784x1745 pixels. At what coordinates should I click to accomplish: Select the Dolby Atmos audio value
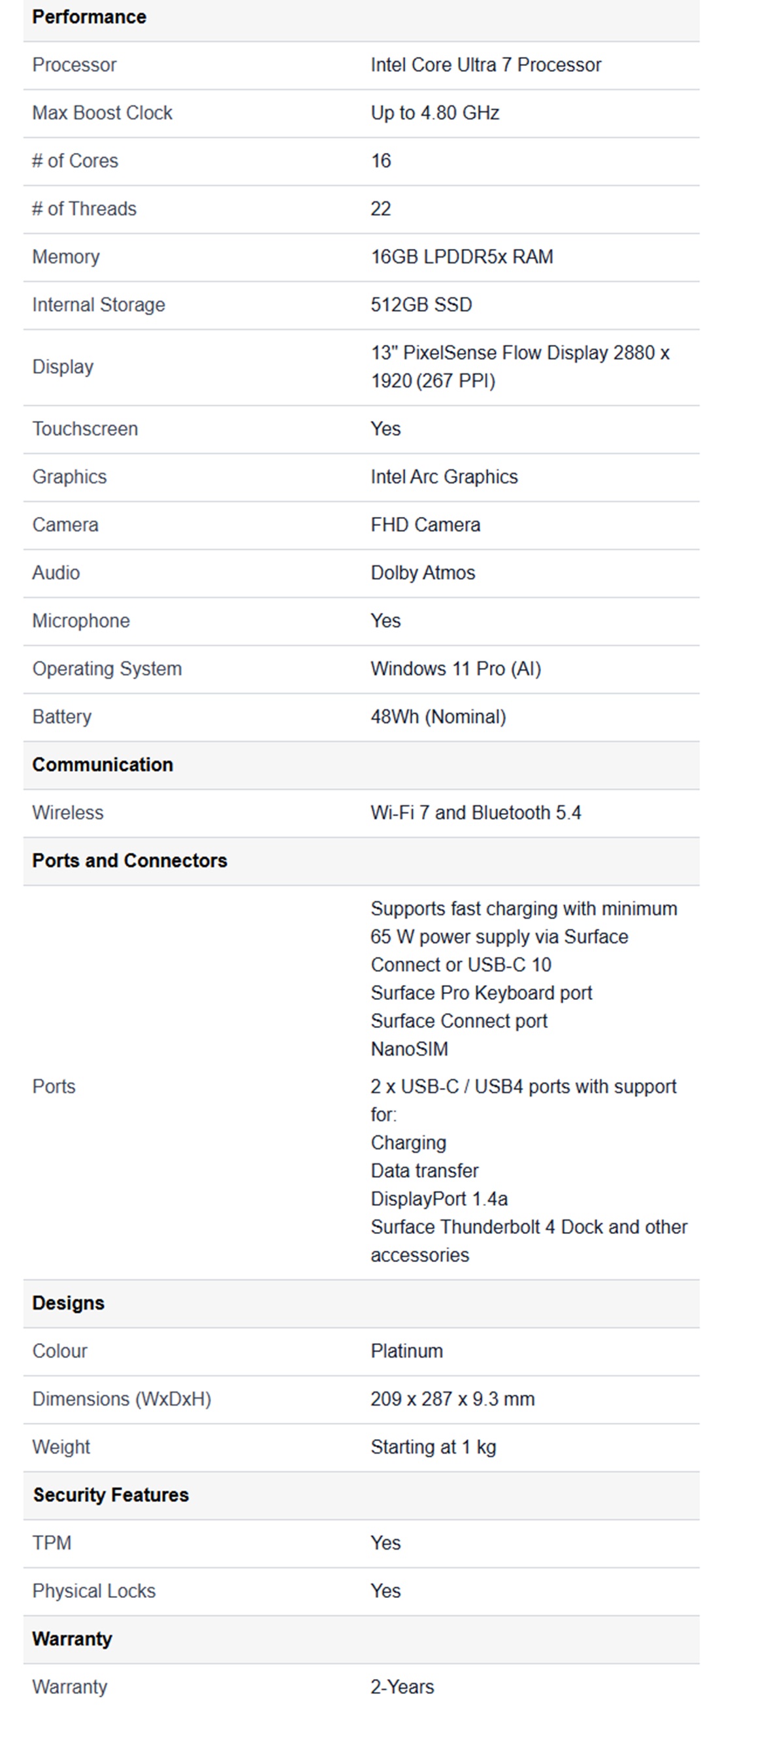pyautogui.click(x=423, y=573)
